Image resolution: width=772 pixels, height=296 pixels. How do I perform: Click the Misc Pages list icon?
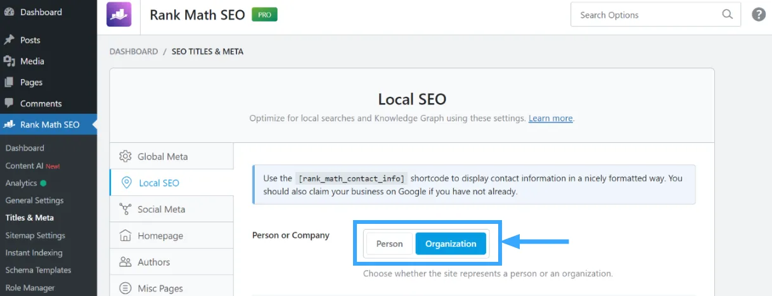click(x=125, y=288)
